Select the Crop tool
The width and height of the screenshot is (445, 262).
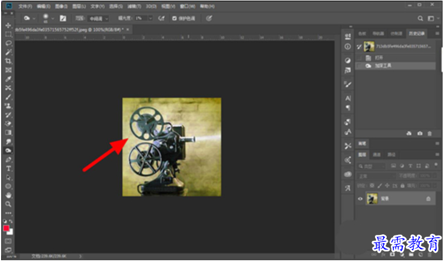click(8, 61)
